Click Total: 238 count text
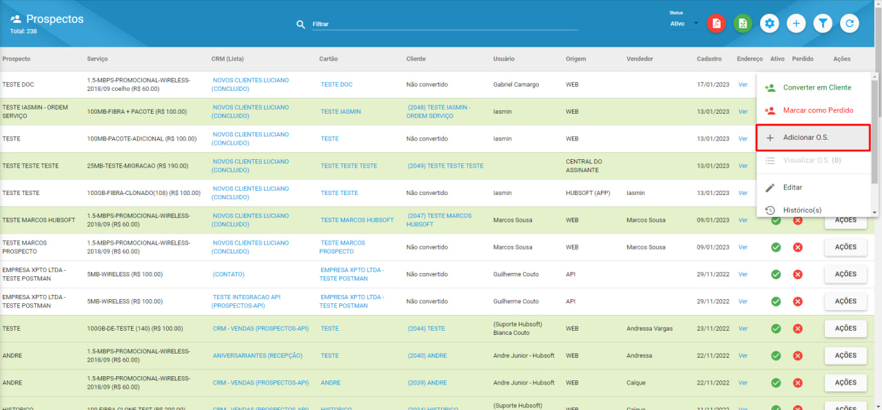The image size is (882, 410). [23, 31]
